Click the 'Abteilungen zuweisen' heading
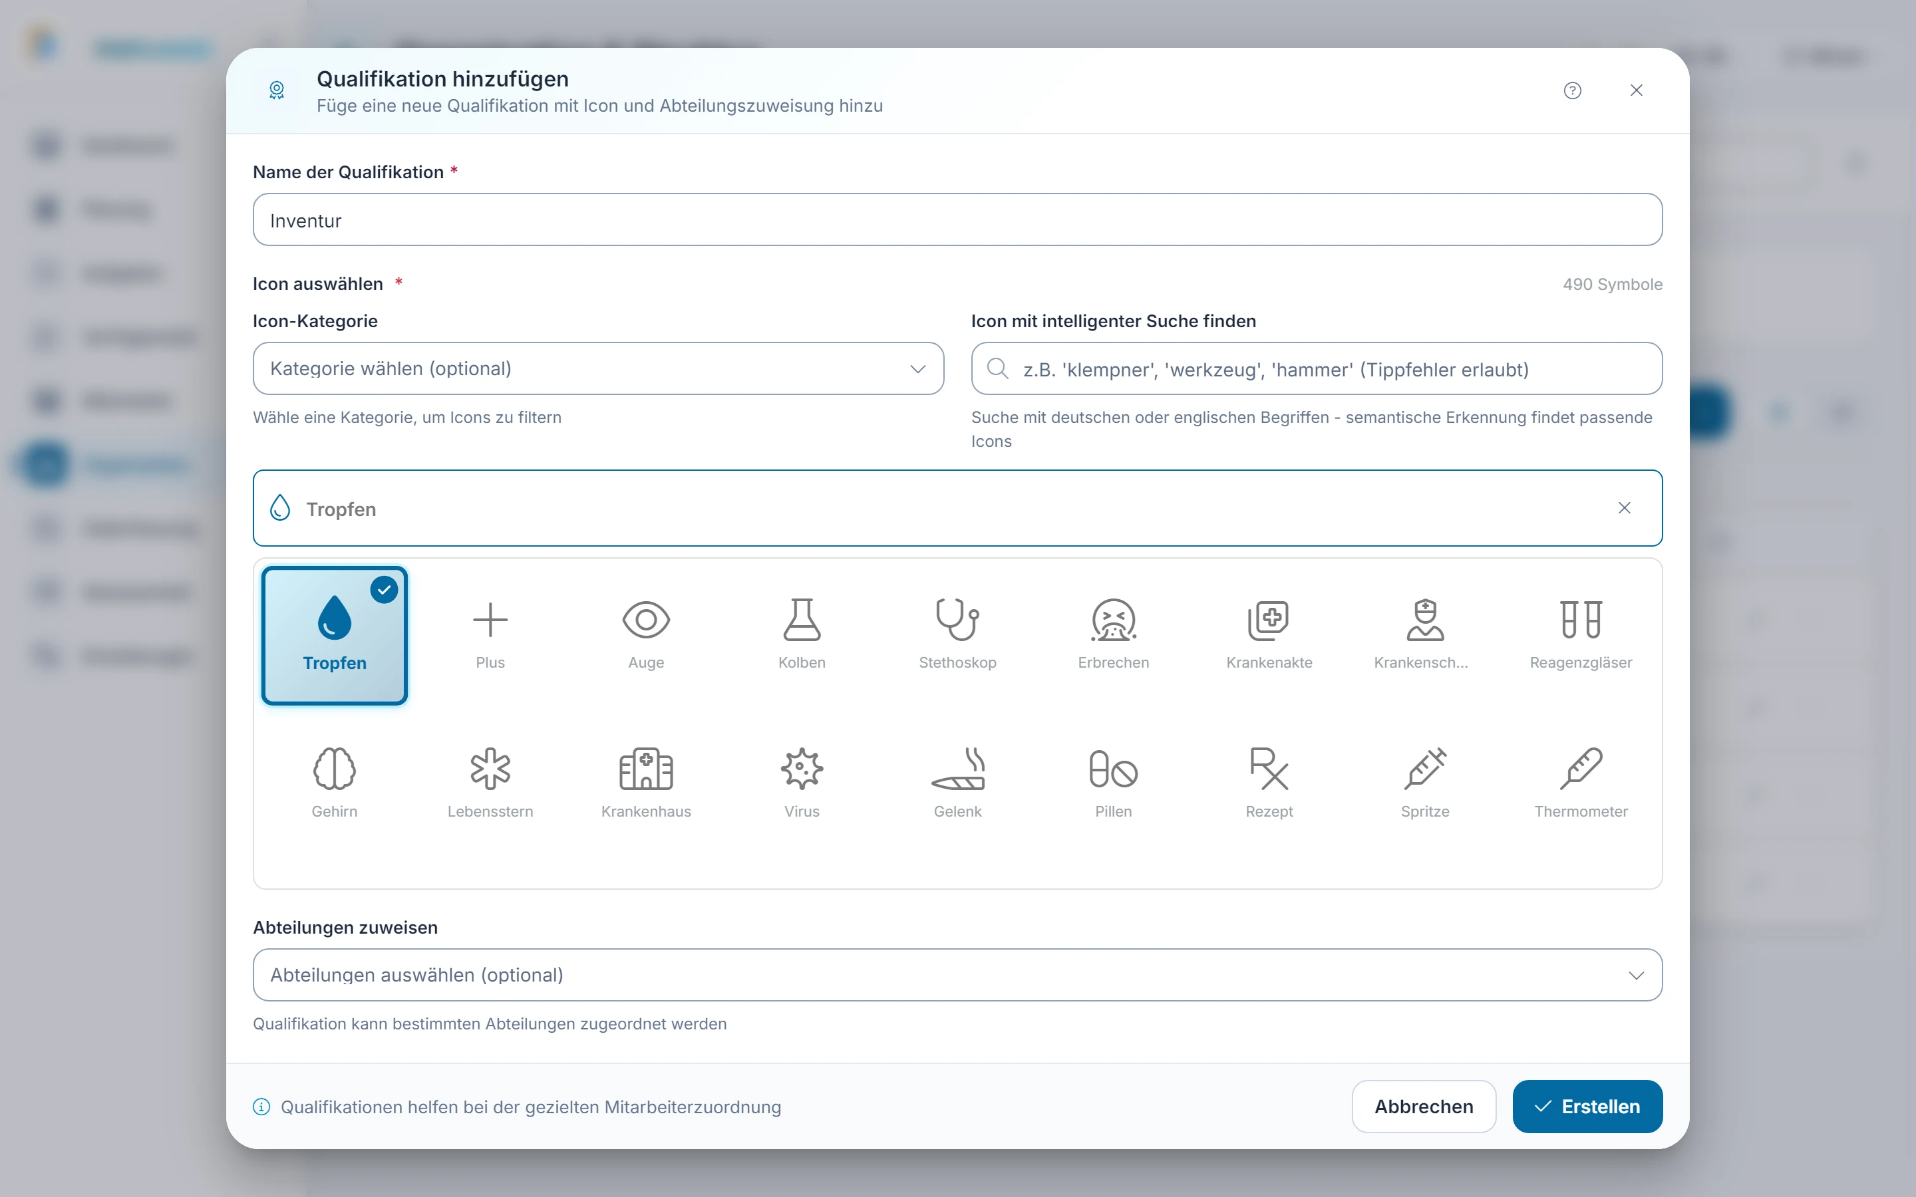Screen dimensions: 1916x1197 click(x=345, y=927)
